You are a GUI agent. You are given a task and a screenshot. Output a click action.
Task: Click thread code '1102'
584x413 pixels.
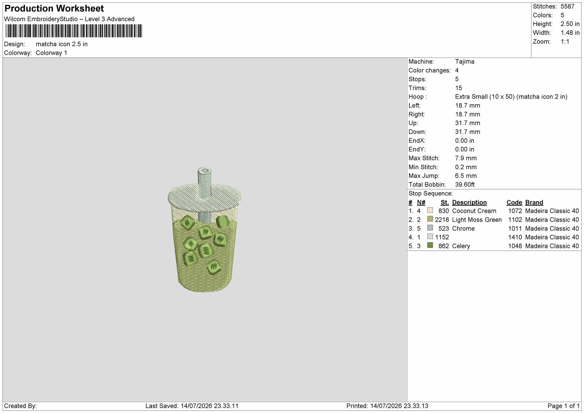pyautogui.click(x=515, y=220)
